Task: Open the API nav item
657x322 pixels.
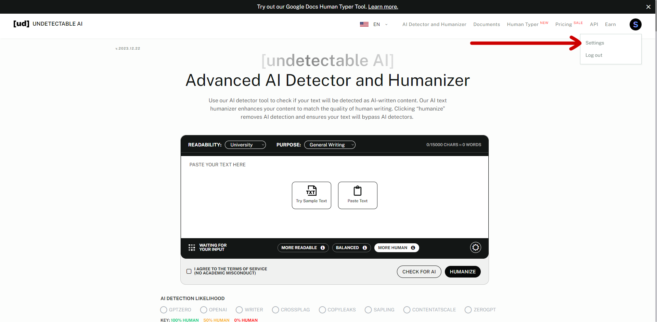Action: 594,24
